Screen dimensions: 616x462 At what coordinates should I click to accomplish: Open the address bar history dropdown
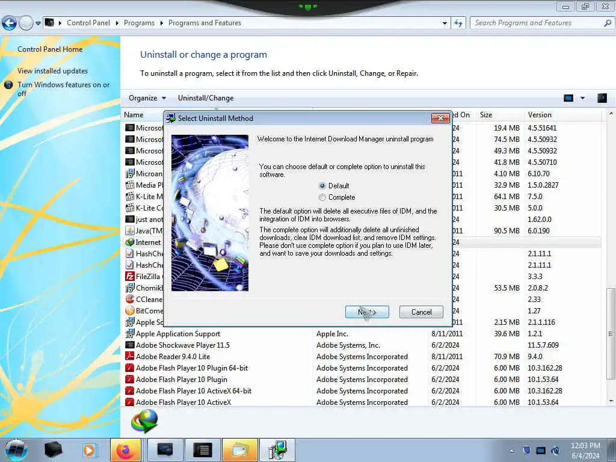tap(445, 23)
